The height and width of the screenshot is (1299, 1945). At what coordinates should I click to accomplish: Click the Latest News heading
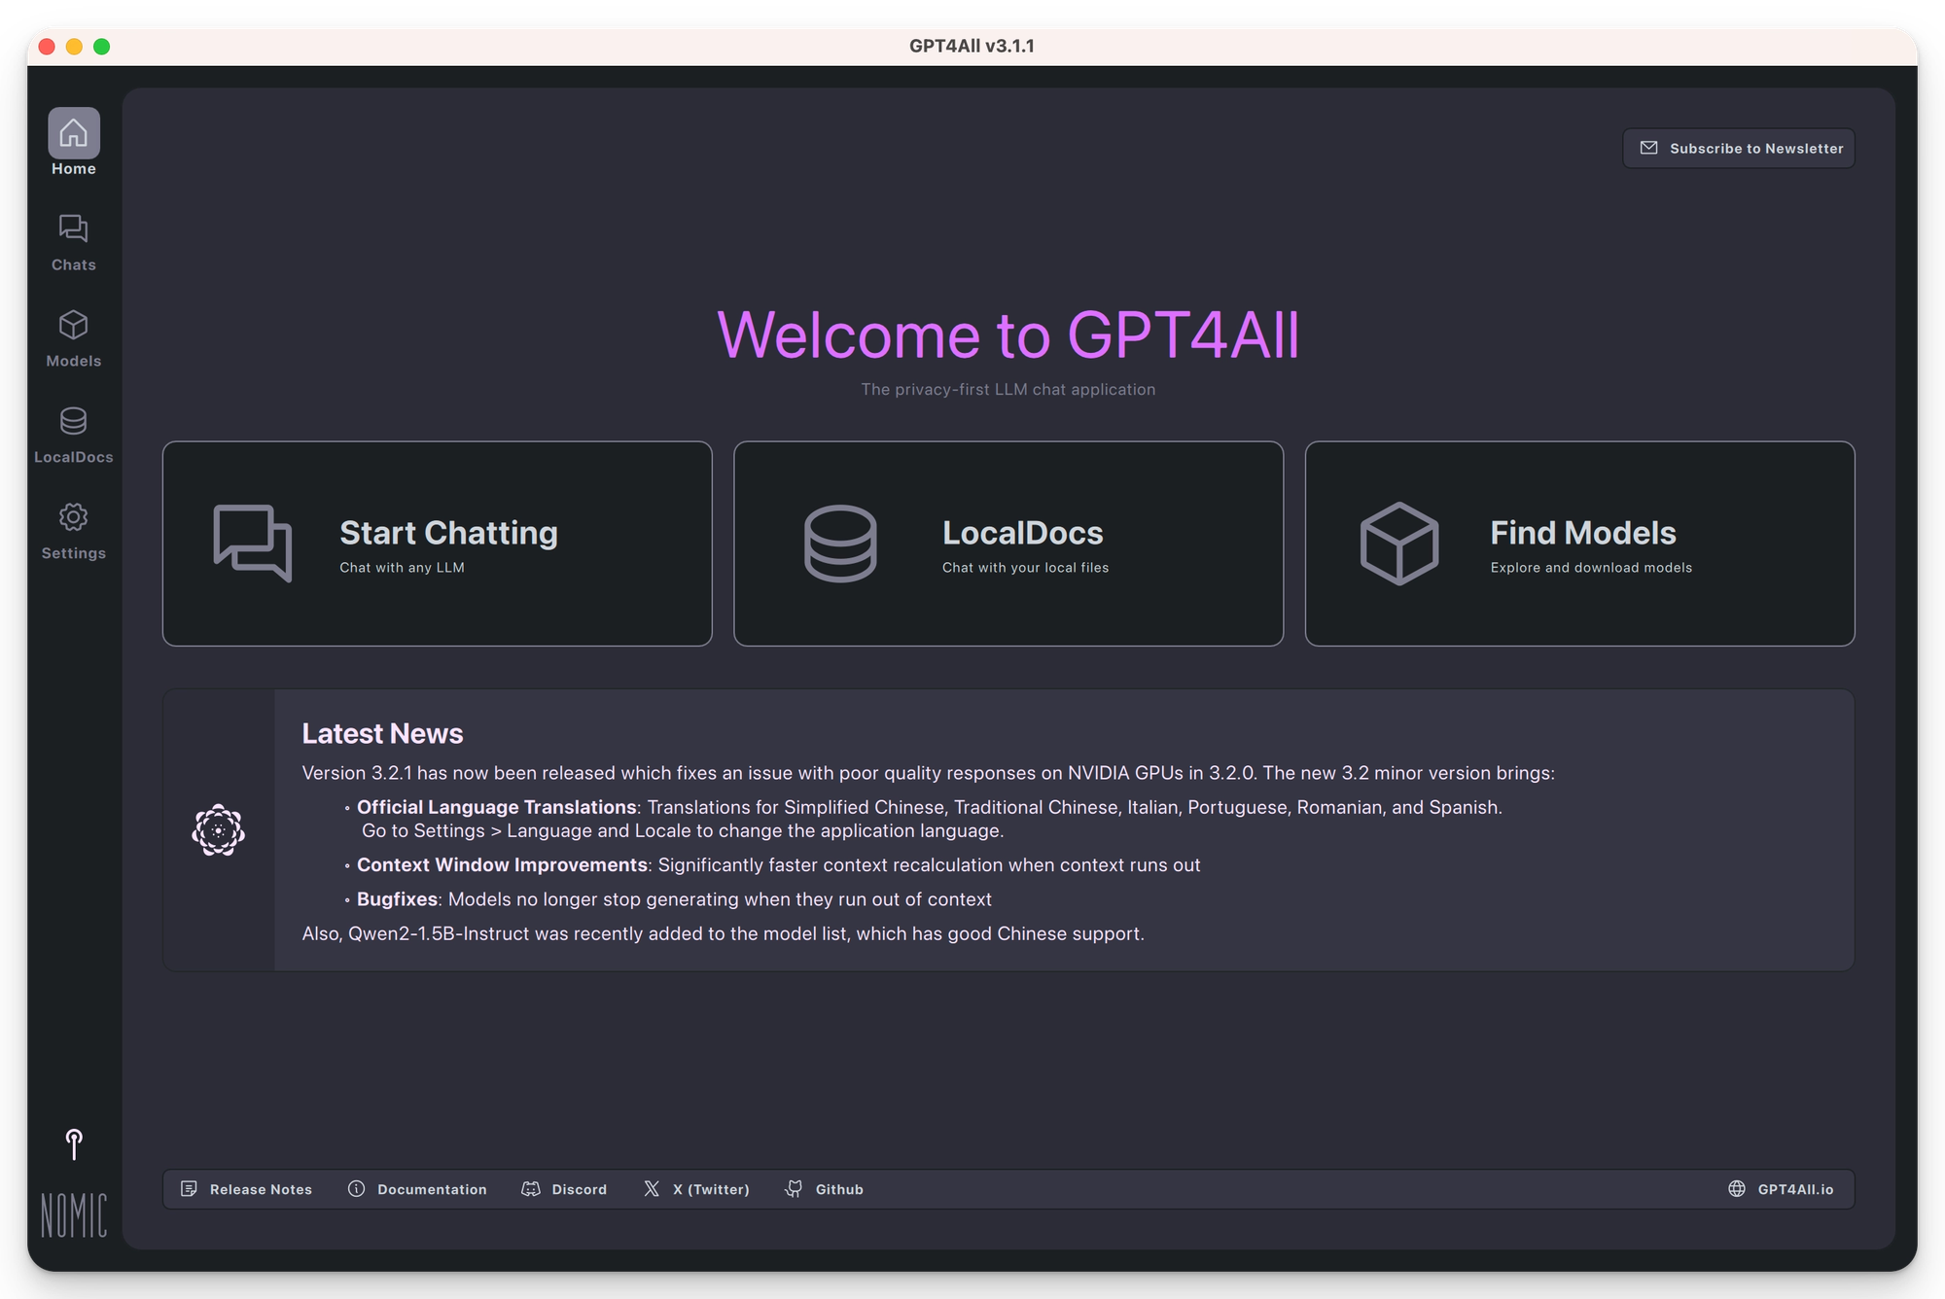pos(382,733)
